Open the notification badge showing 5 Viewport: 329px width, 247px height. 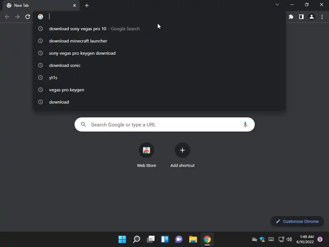pyautogui.click(x=320, y=239)
